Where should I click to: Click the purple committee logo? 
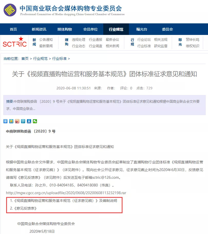(10, 10)
